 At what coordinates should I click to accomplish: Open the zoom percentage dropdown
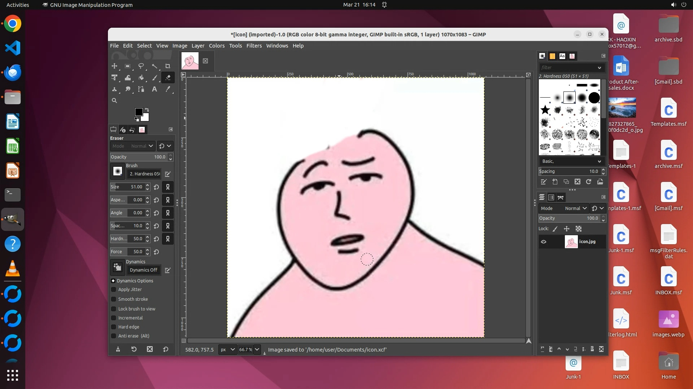257,349
